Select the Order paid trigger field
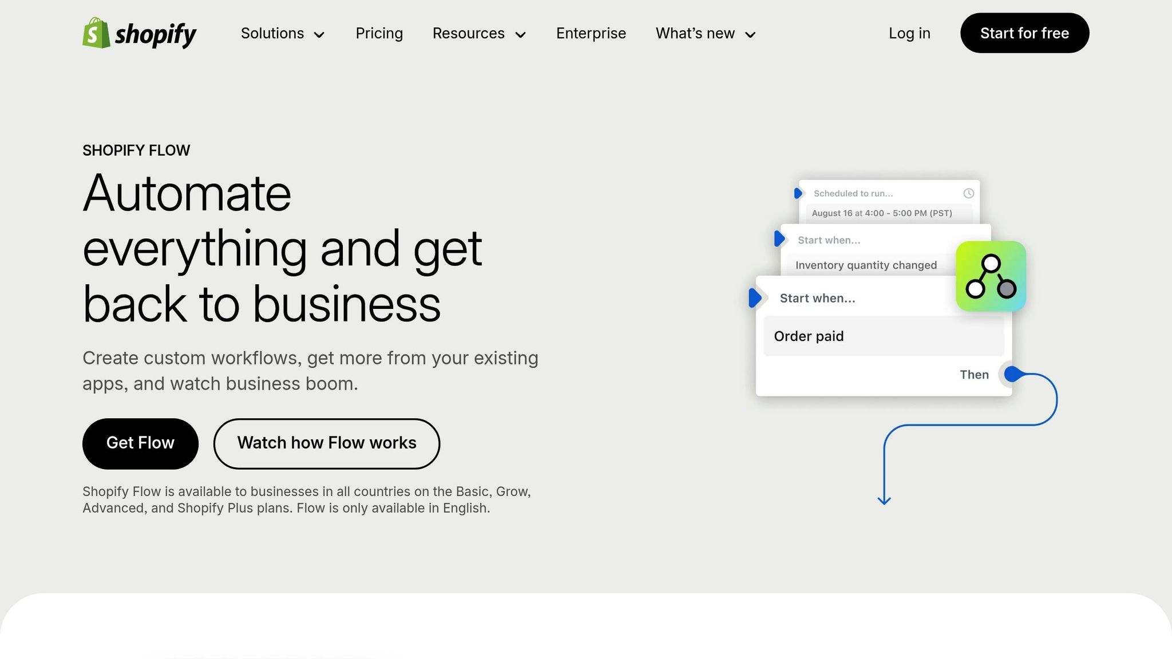 [x=883, y=336]
